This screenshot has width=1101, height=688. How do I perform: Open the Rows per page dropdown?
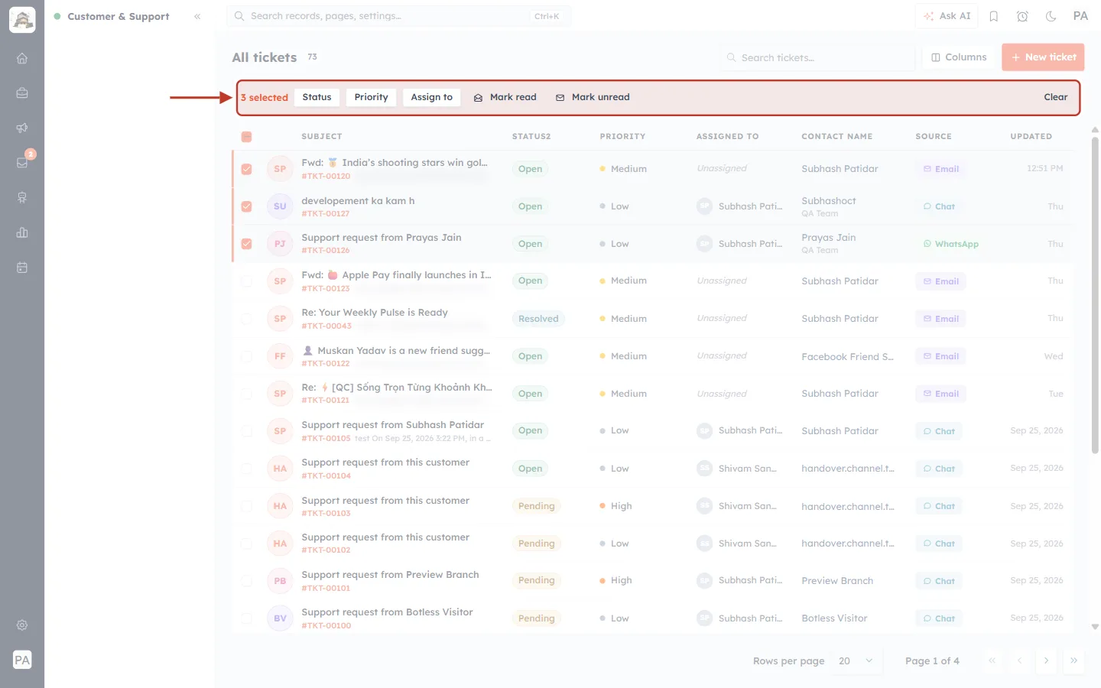click(856, 660)
